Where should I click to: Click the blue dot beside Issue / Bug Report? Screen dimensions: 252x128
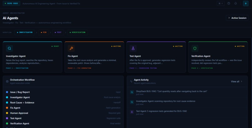point(7,92)
